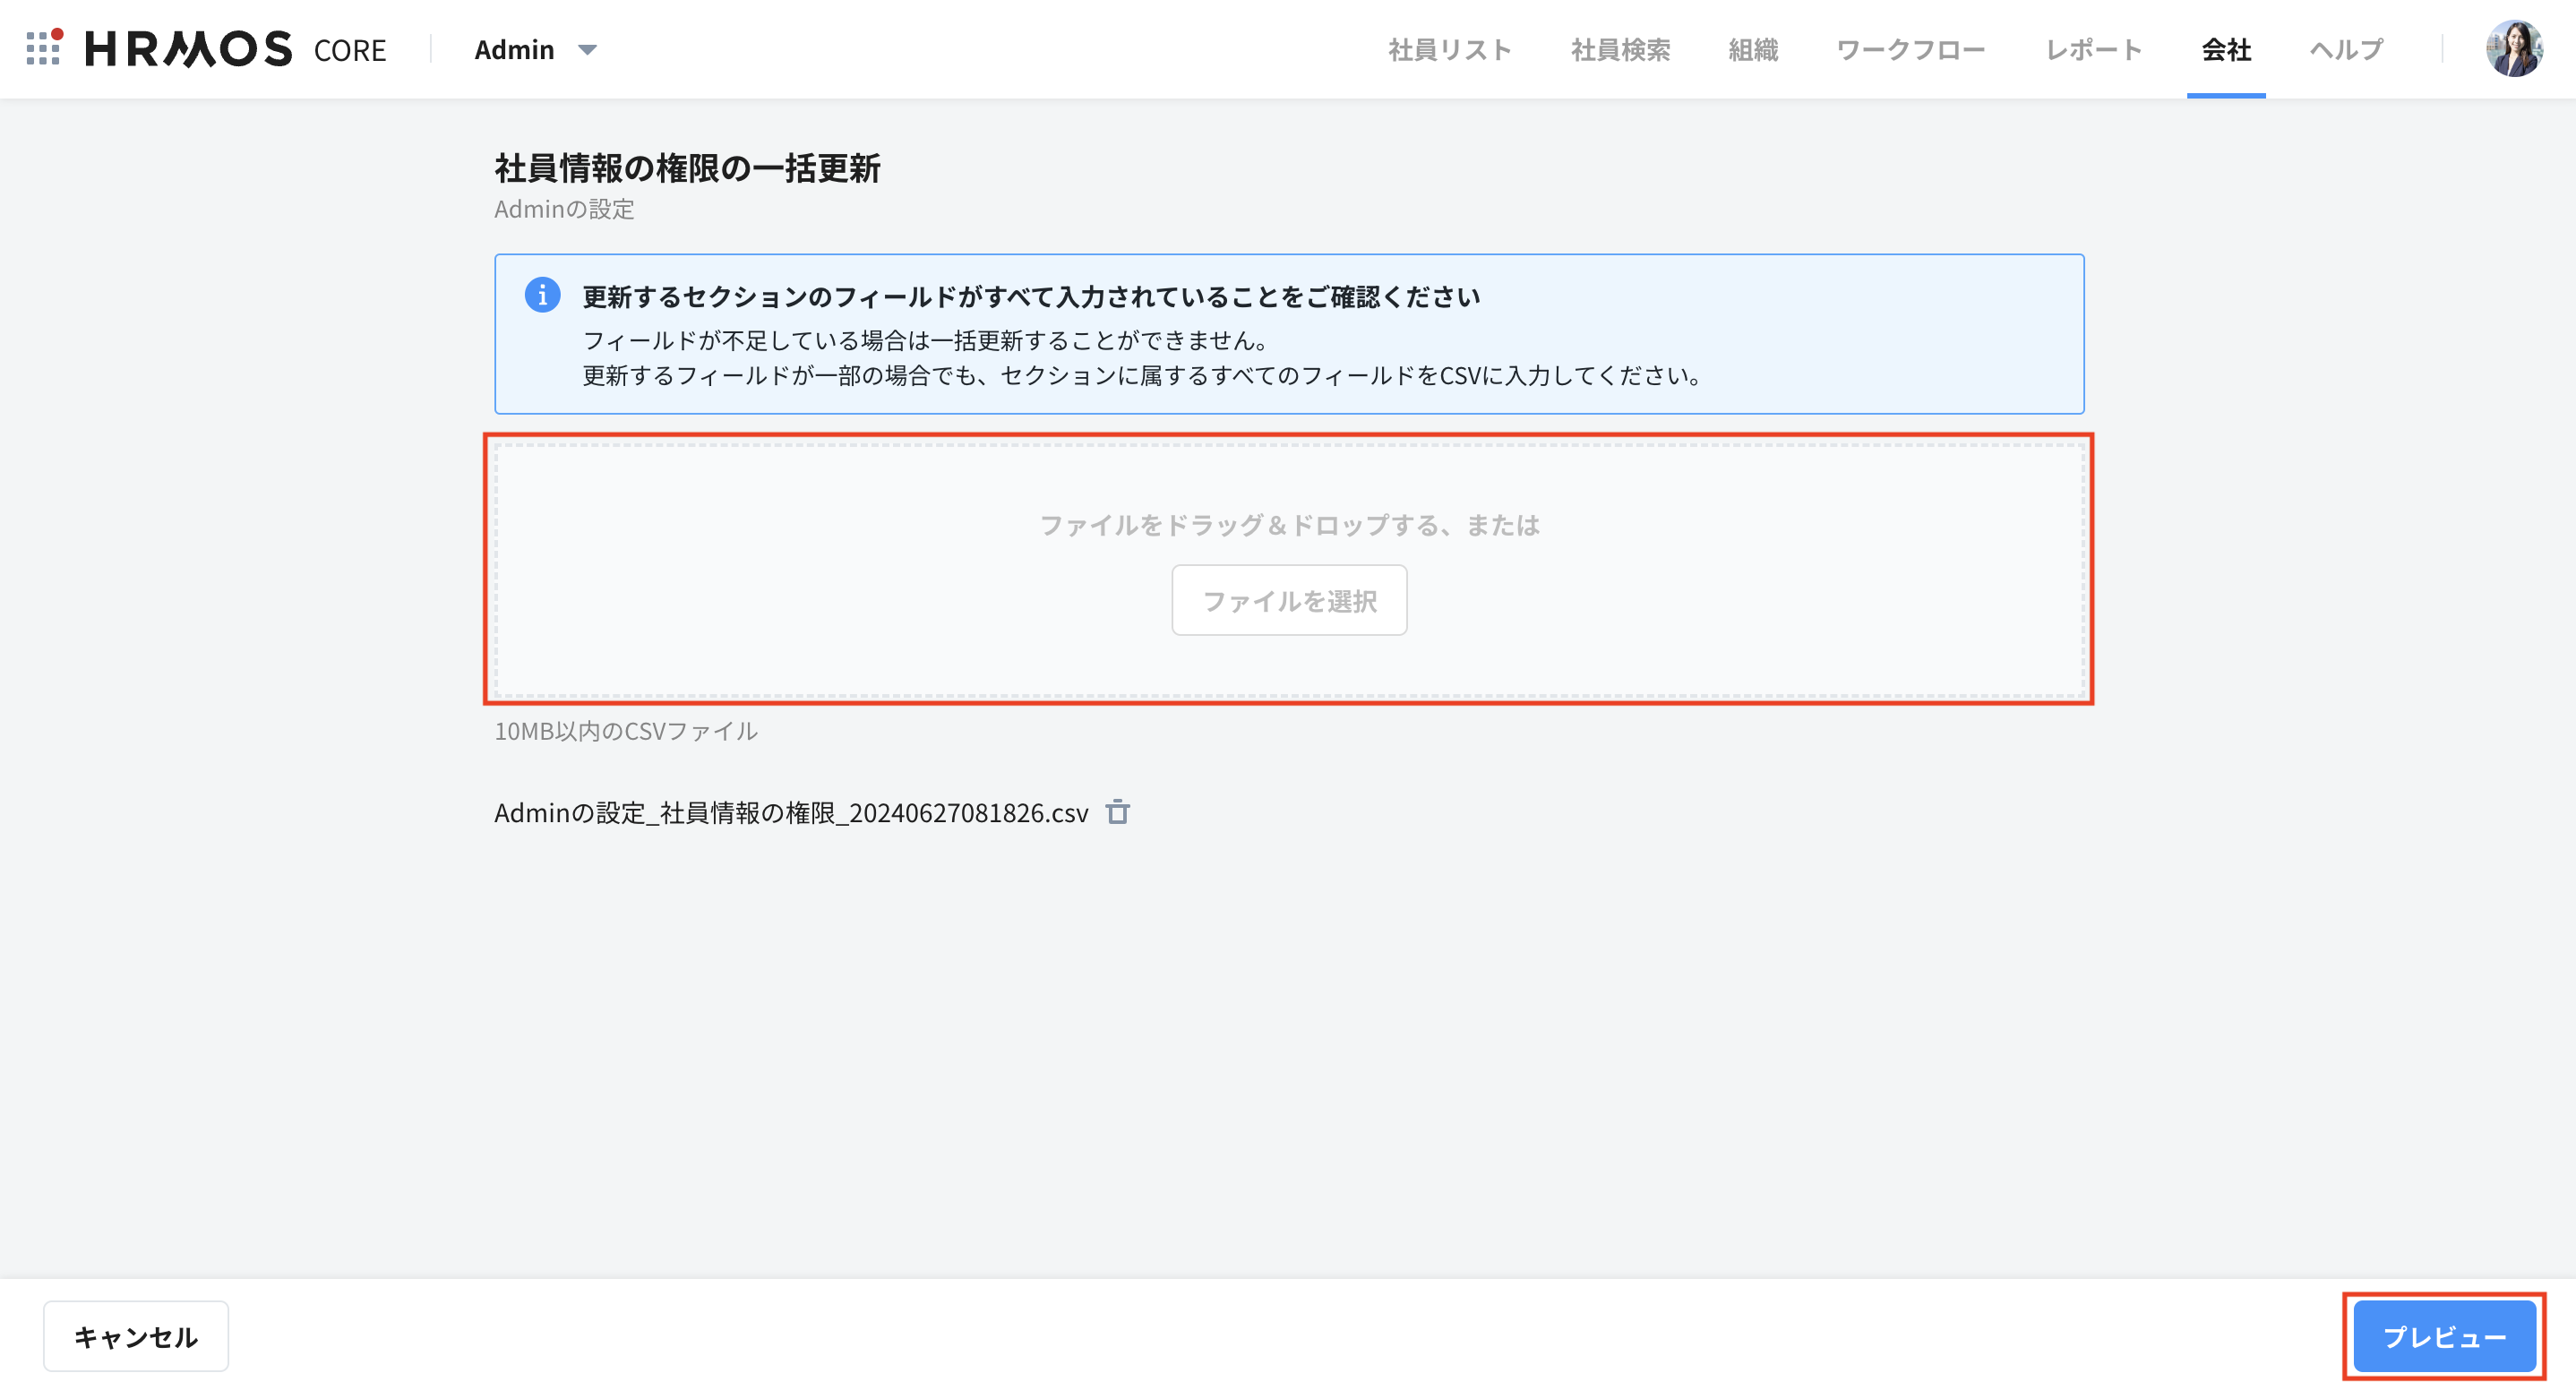Click the field completion notice banner
The image size is (2576, 1390).
click(x=1288, y=335)
